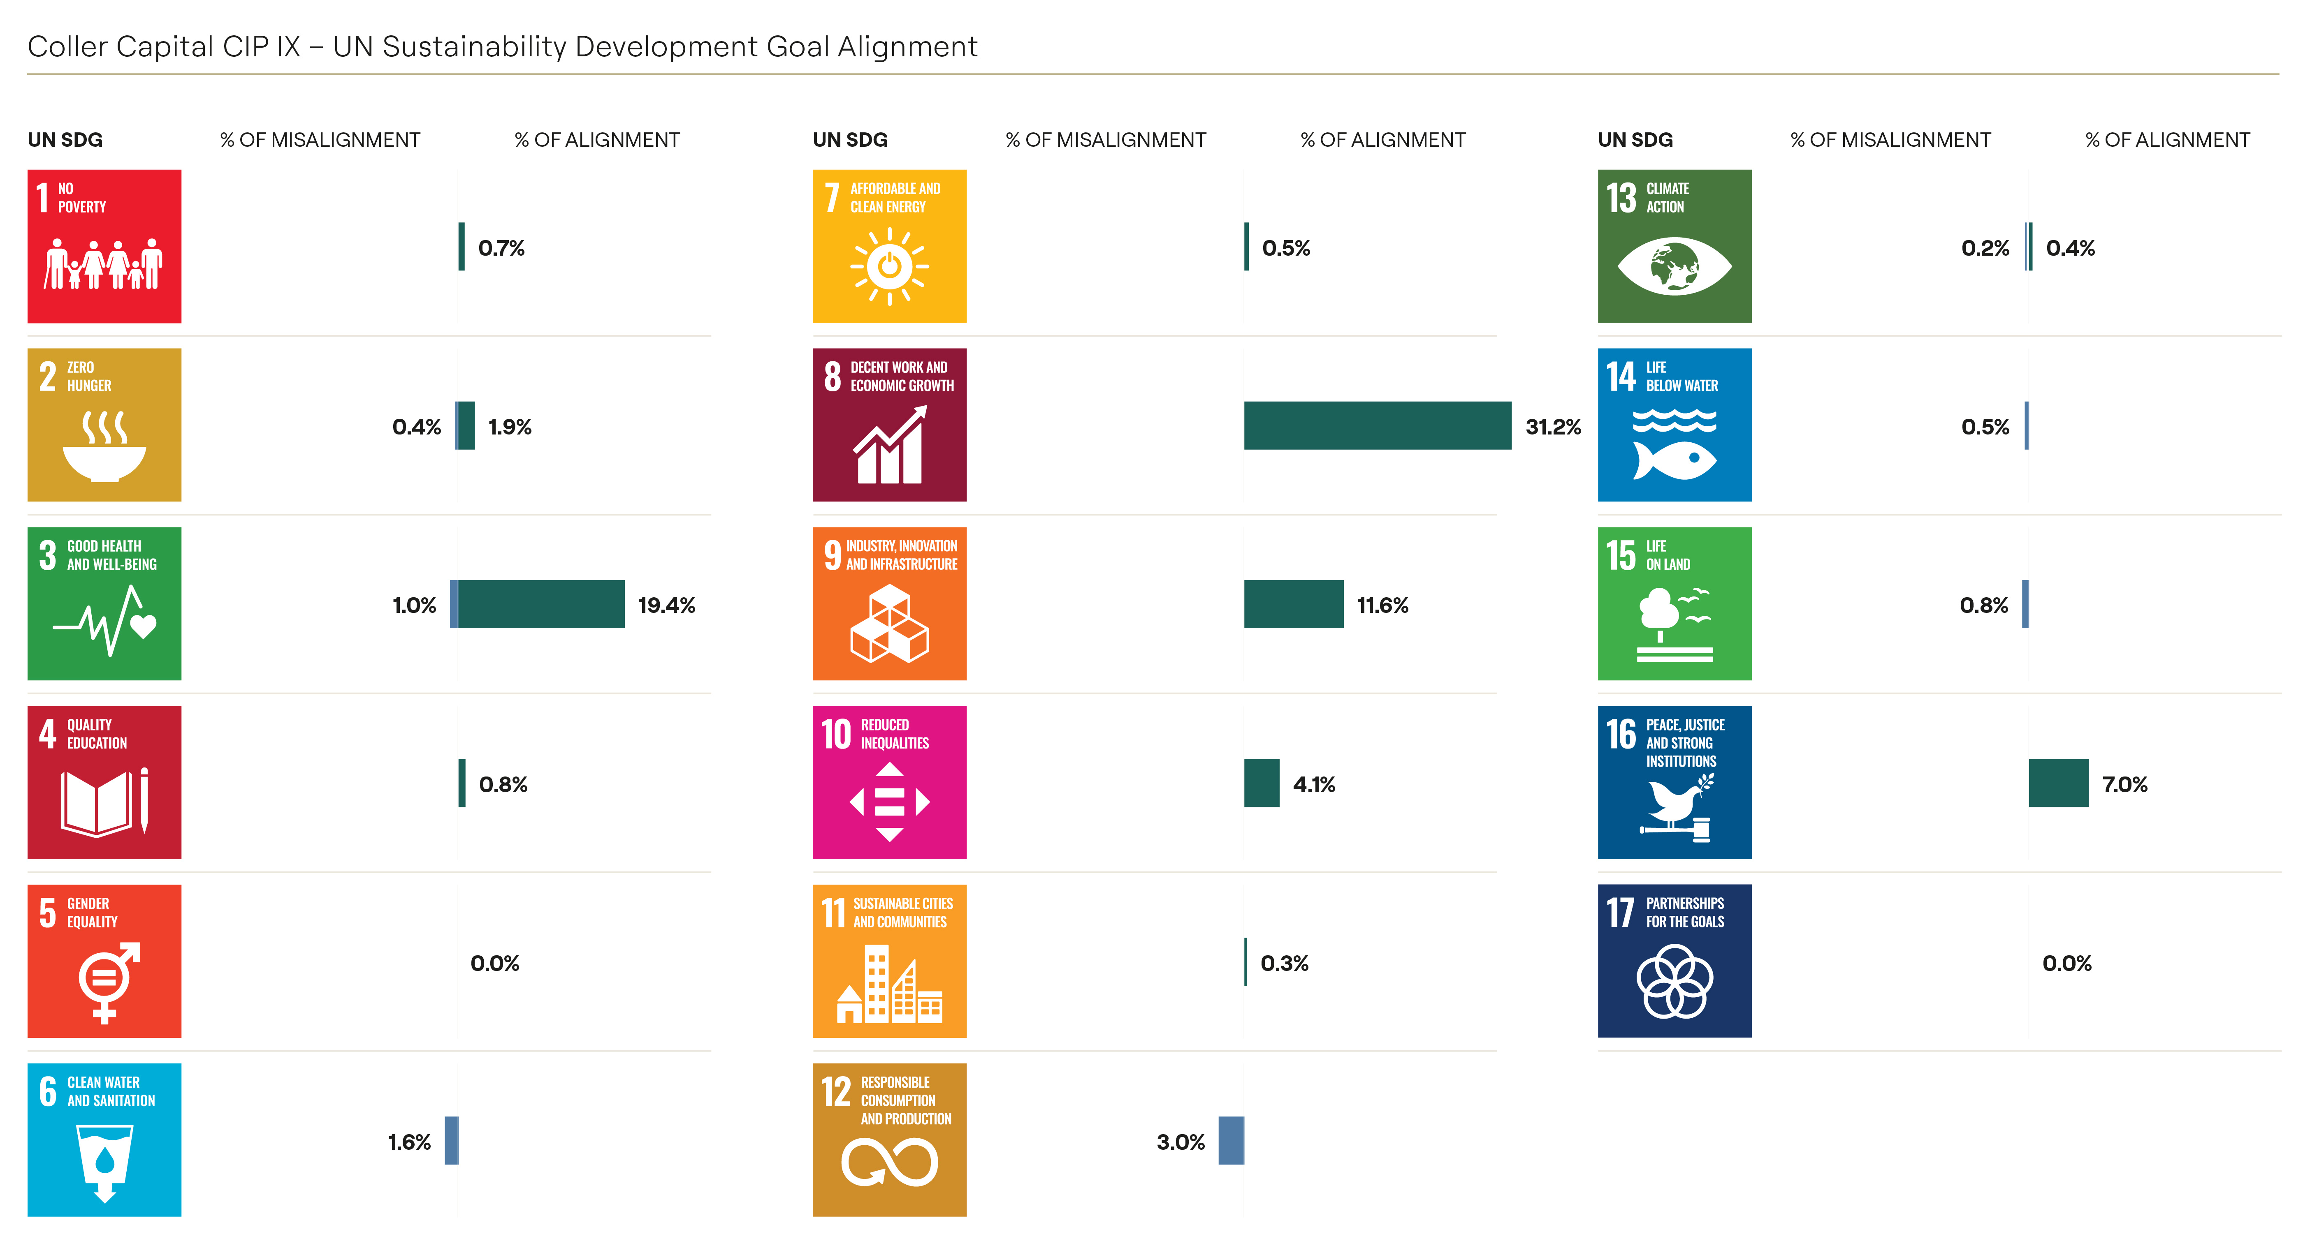Click the Affordable and Clean Energy icon
This screenshot has width=2310, height=1241.
889,246
